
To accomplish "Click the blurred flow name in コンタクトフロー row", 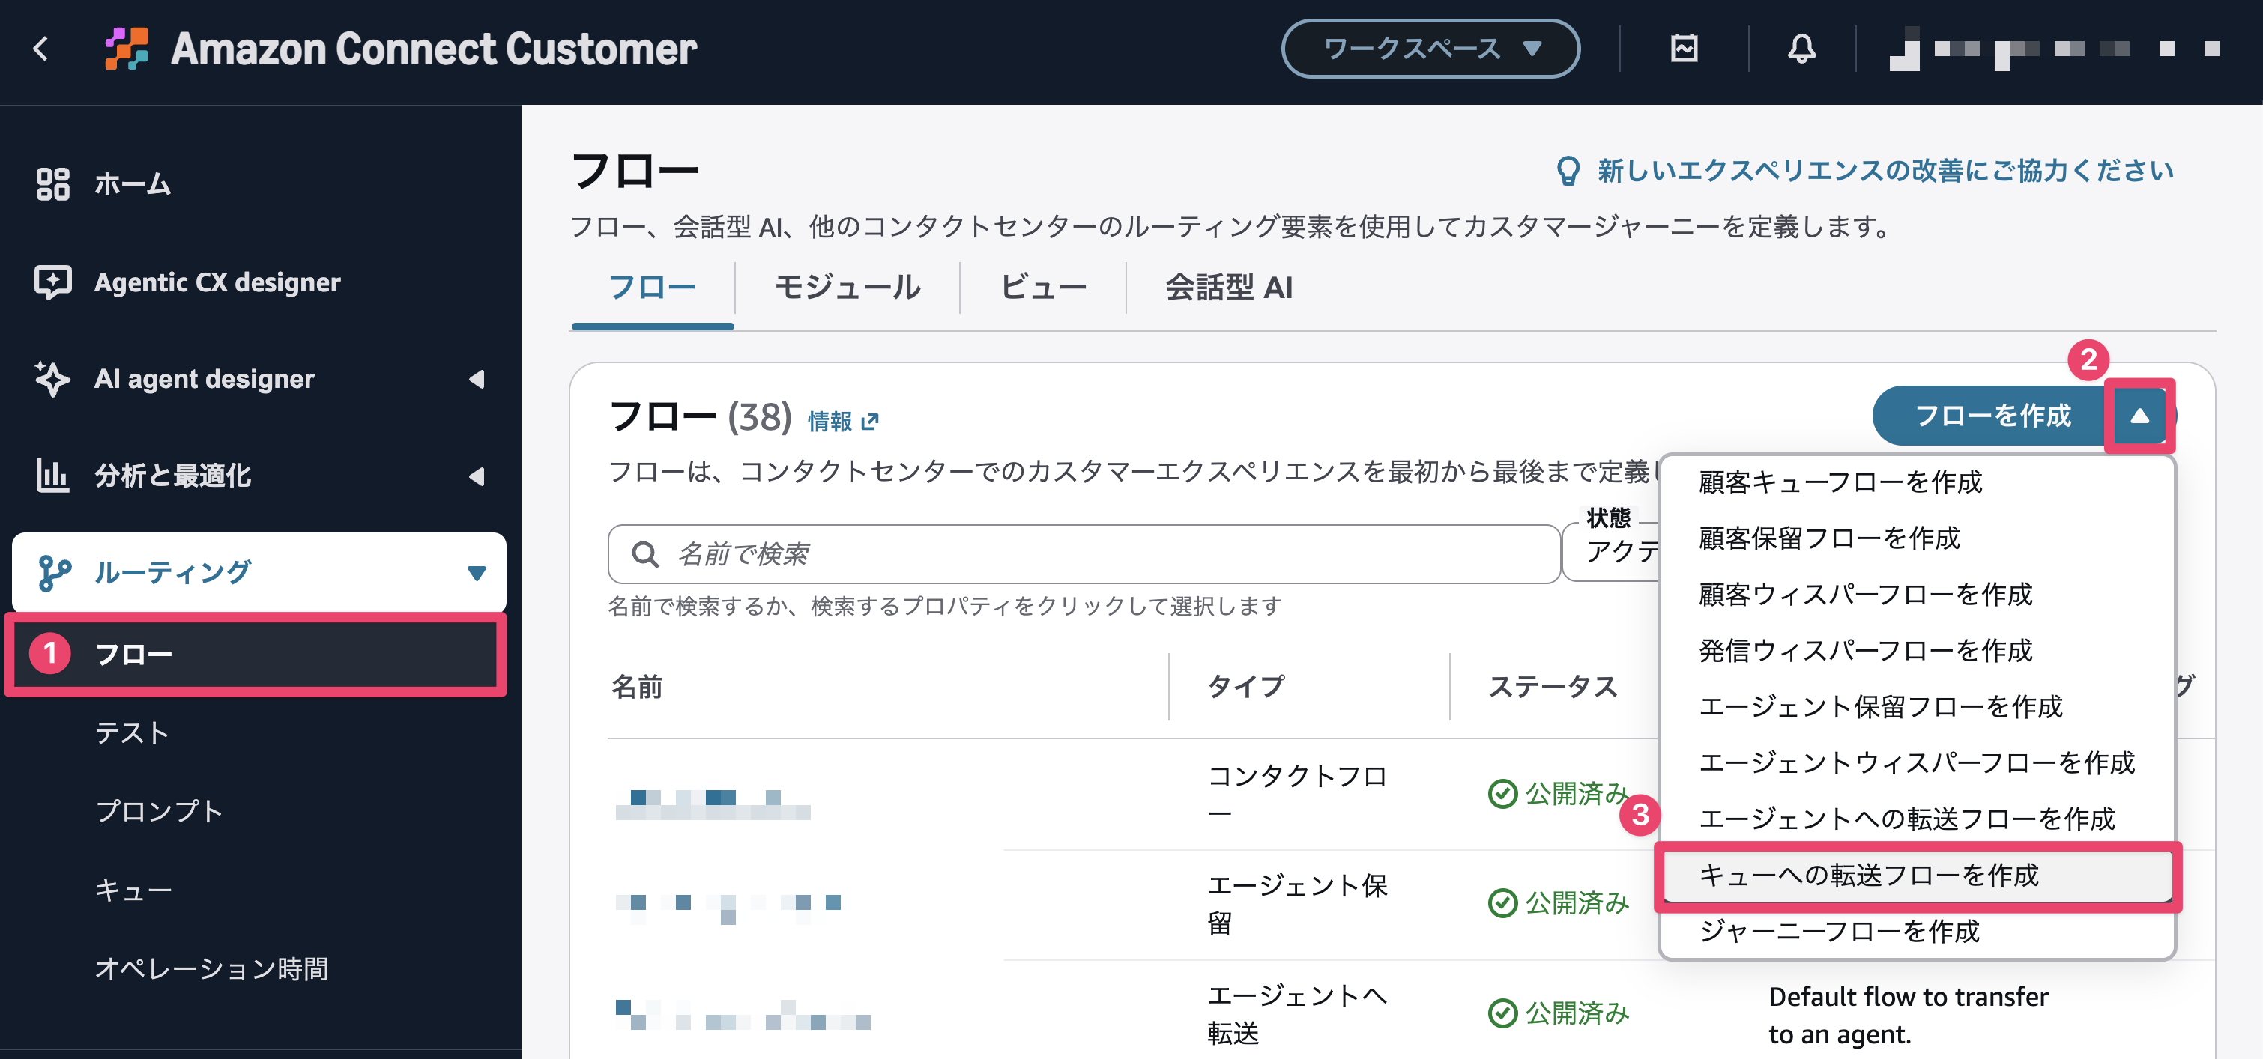I will coord(713,804).
